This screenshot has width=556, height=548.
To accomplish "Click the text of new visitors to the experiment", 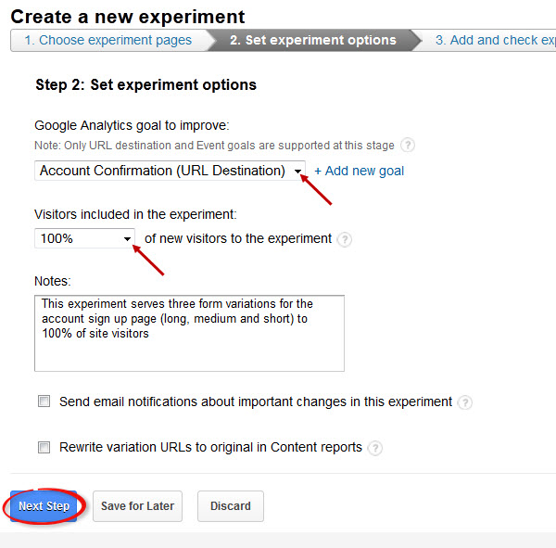I will (238, 238).
